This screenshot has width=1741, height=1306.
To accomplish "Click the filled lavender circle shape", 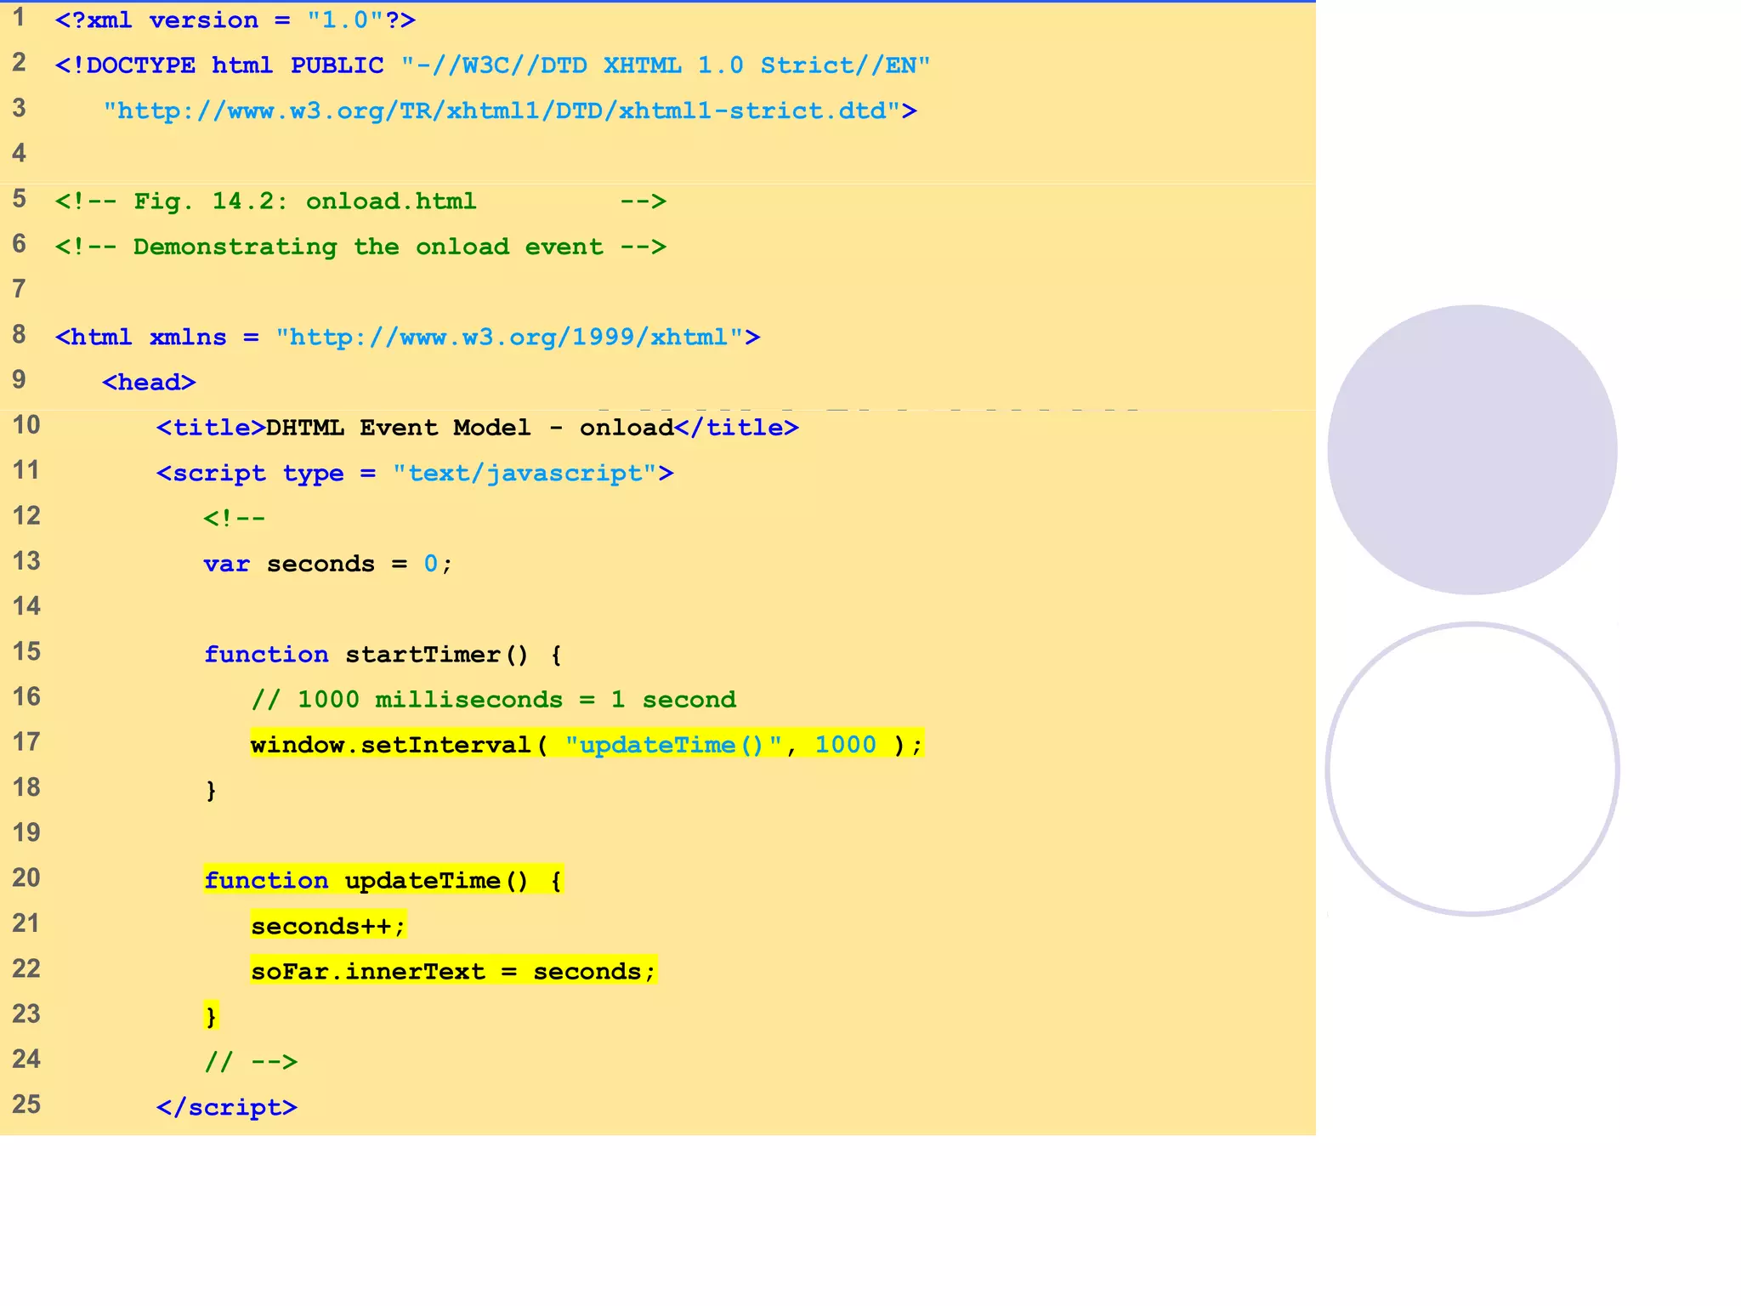I will coord(1472,450).
